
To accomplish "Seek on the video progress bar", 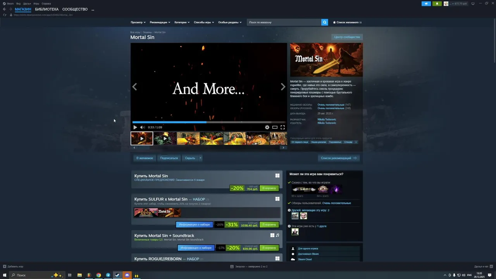I will point(208,122).
